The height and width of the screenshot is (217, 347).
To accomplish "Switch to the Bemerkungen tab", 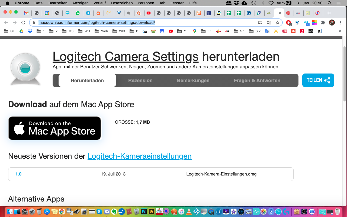I will tap(193, 81).
